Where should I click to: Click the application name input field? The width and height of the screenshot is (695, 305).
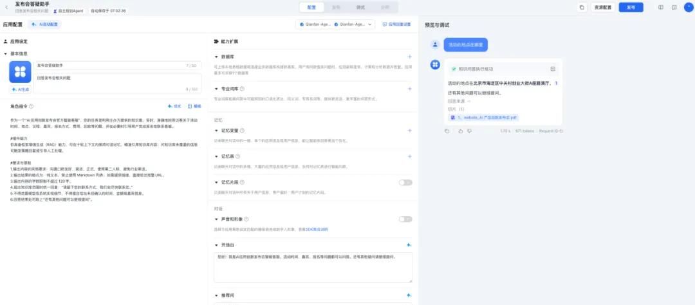click(x=118, y=65)
